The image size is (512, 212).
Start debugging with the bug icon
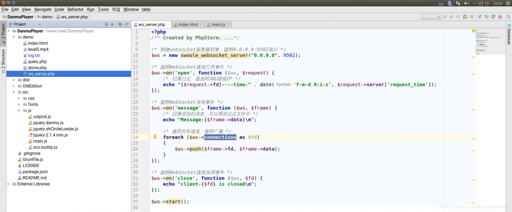(451, 16)
